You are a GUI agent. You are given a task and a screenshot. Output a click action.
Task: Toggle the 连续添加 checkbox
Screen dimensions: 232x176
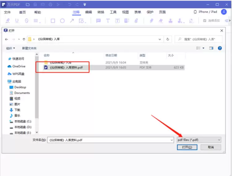[x=205, y=21]
